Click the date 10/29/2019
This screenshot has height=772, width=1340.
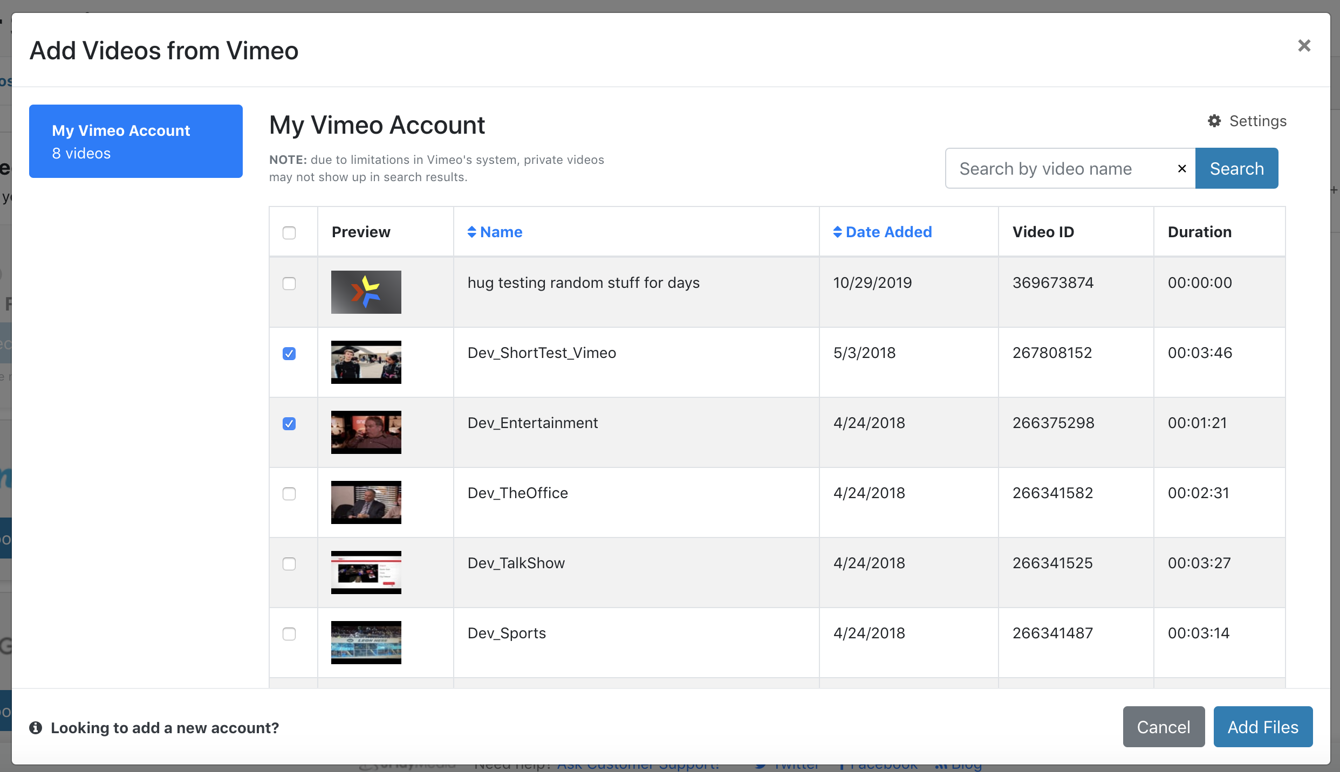(872, 282)
